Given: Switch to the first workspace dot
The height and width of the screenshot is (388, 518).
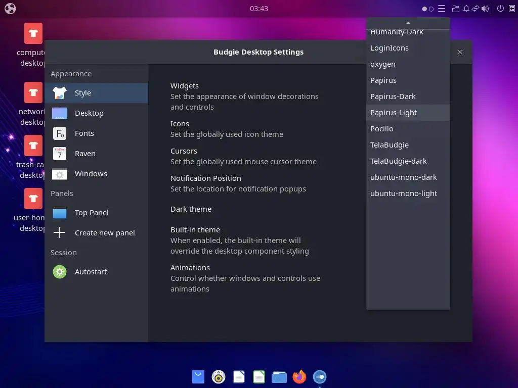Looking at the screenshot, I should (x=424, y=9).
